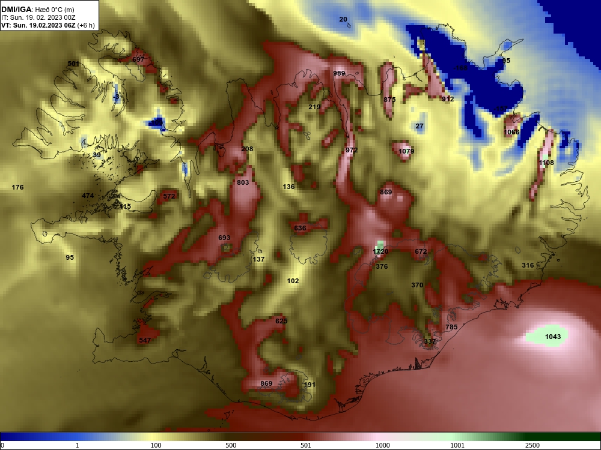Select the 219 map value

click(314, 107)
